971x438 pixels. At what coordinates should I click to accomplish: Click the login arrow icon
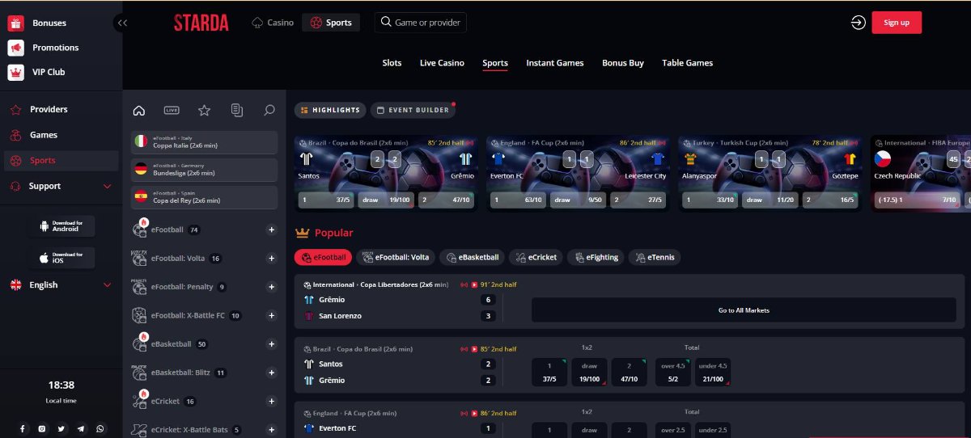tap(859, 23)
